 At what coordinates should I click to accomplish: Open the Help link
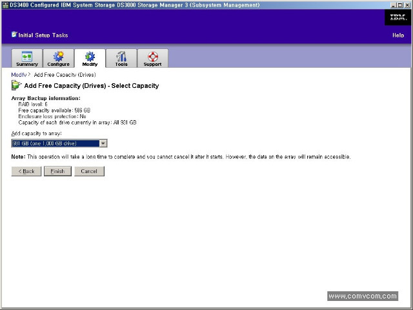[x=398, y=36]
